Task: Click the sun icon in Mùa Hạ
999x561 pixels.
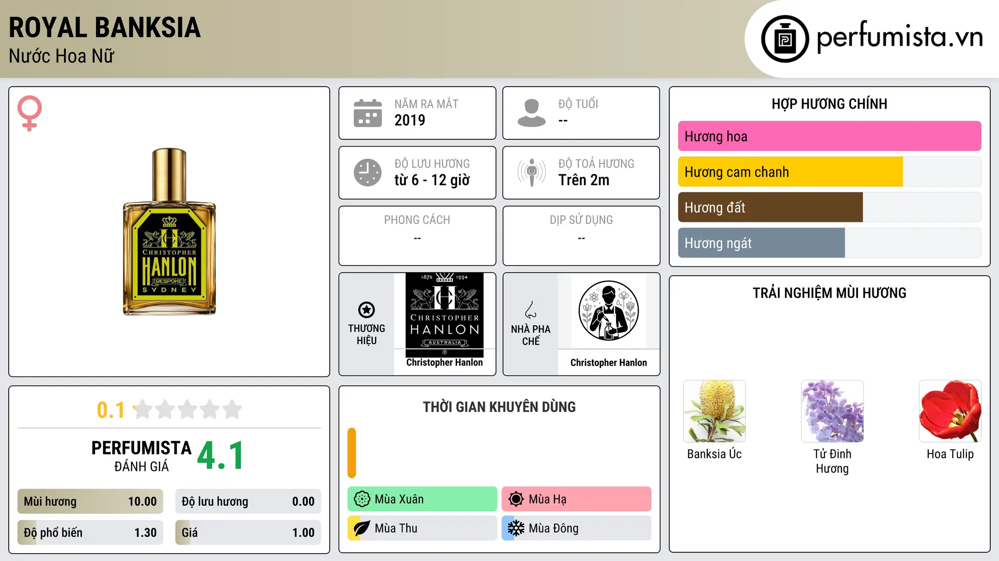Action: [516, 499]
